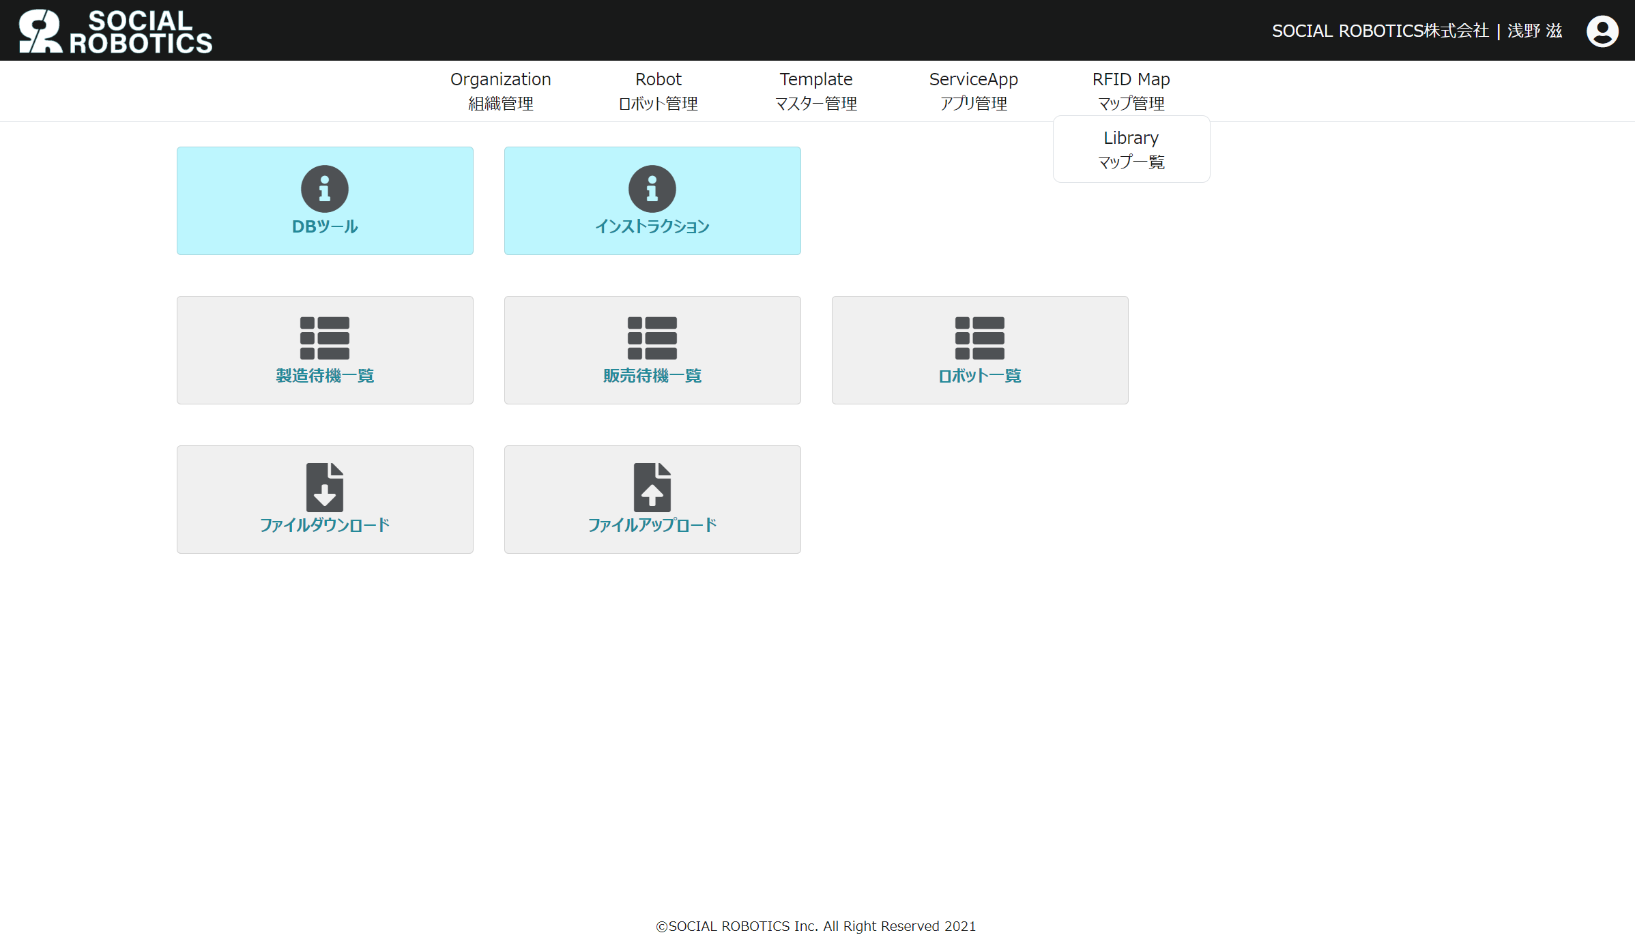The image size is (1635, 935).
Task: Select Library マップ一覧 submenu item
Action: click(x=1131, y=149)
